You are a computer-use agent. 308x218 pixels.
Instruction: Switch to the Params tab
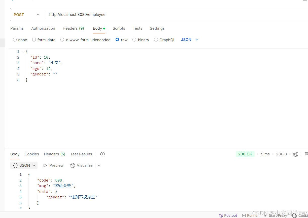(17, 28)
